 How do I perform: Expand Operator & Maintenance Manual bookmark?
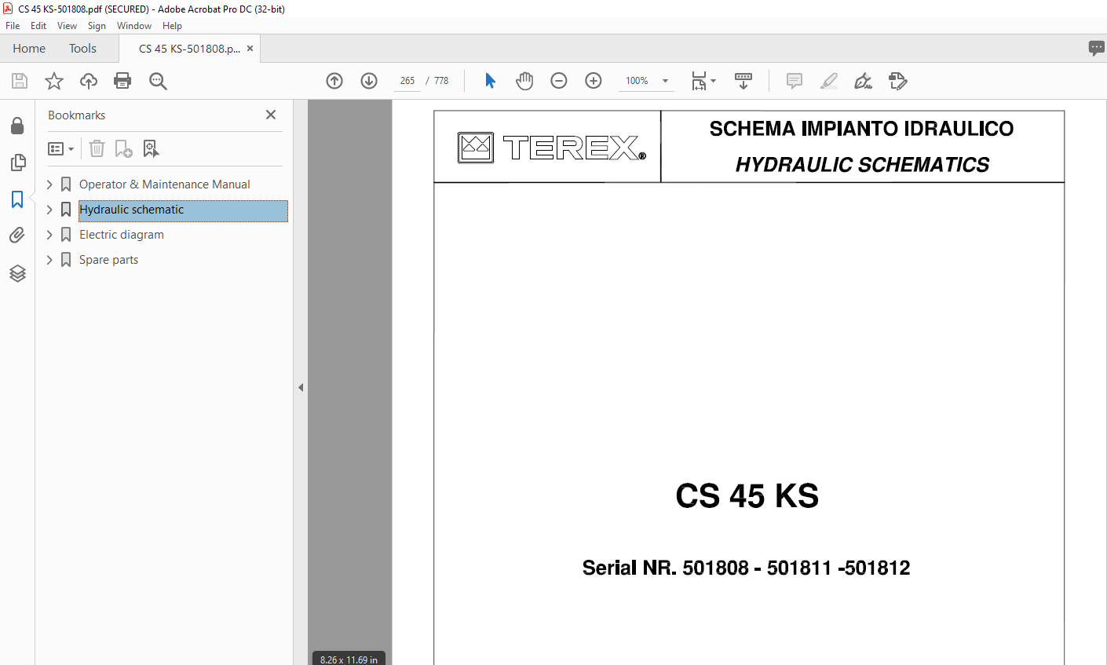49,185
